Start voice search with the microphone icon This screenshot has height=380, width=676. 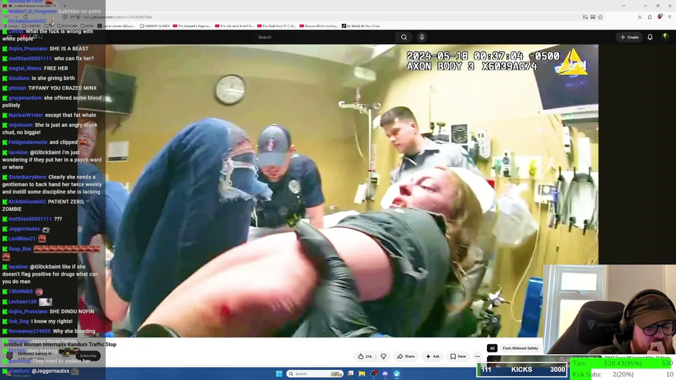pos(421,37)
